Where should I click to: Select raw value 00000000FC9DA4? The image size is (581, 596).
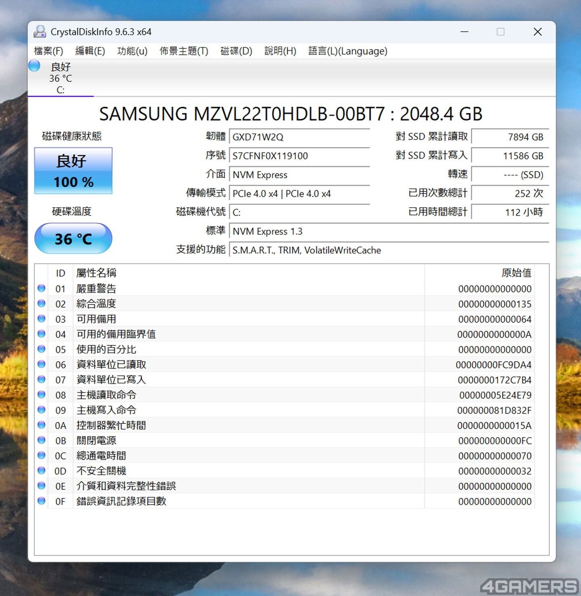pos(493,365)
